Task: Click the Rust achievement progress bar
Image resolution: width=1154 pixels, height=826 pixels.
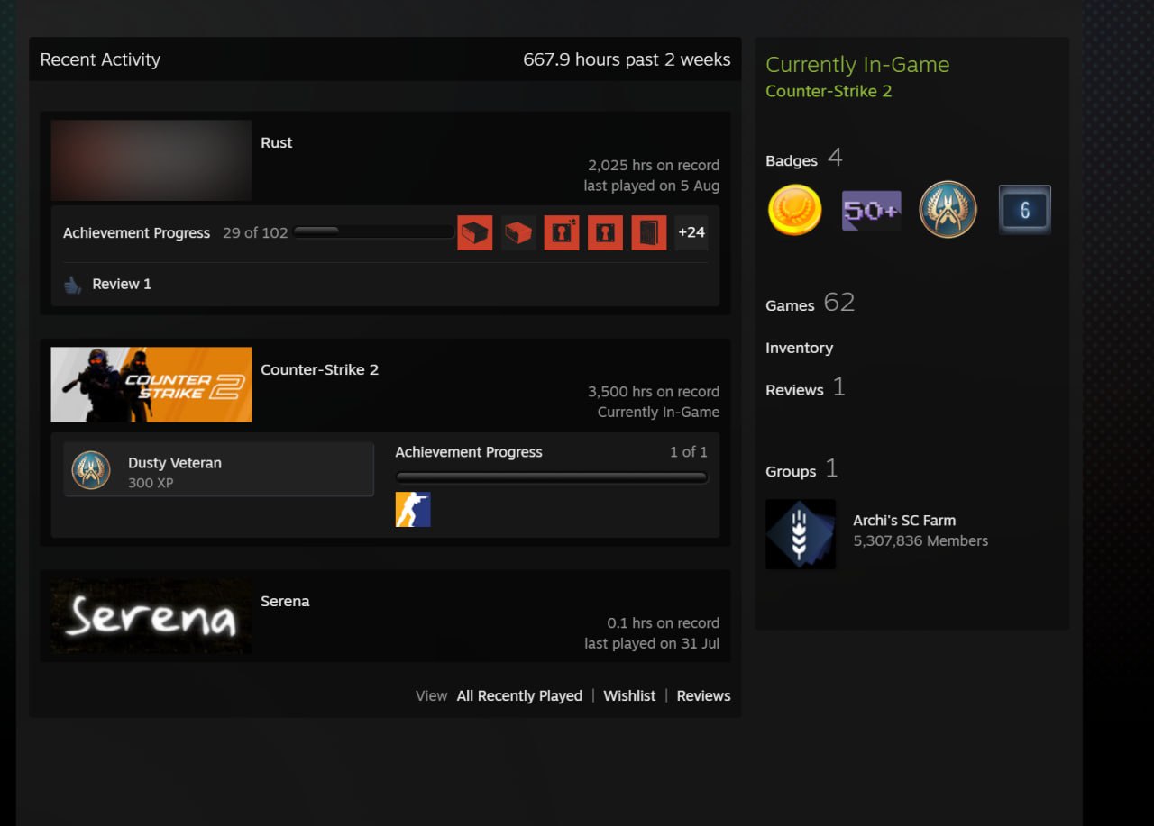Action: click(373, 232)
